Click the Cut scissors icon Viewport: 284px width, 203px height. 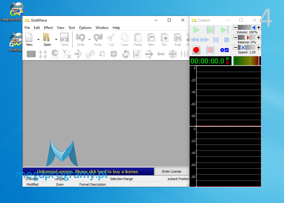coord(111,39)
